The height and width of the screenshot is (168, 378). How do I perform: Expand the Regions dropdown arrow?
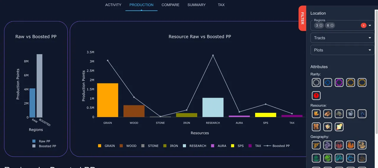click(x=370, y=26)
